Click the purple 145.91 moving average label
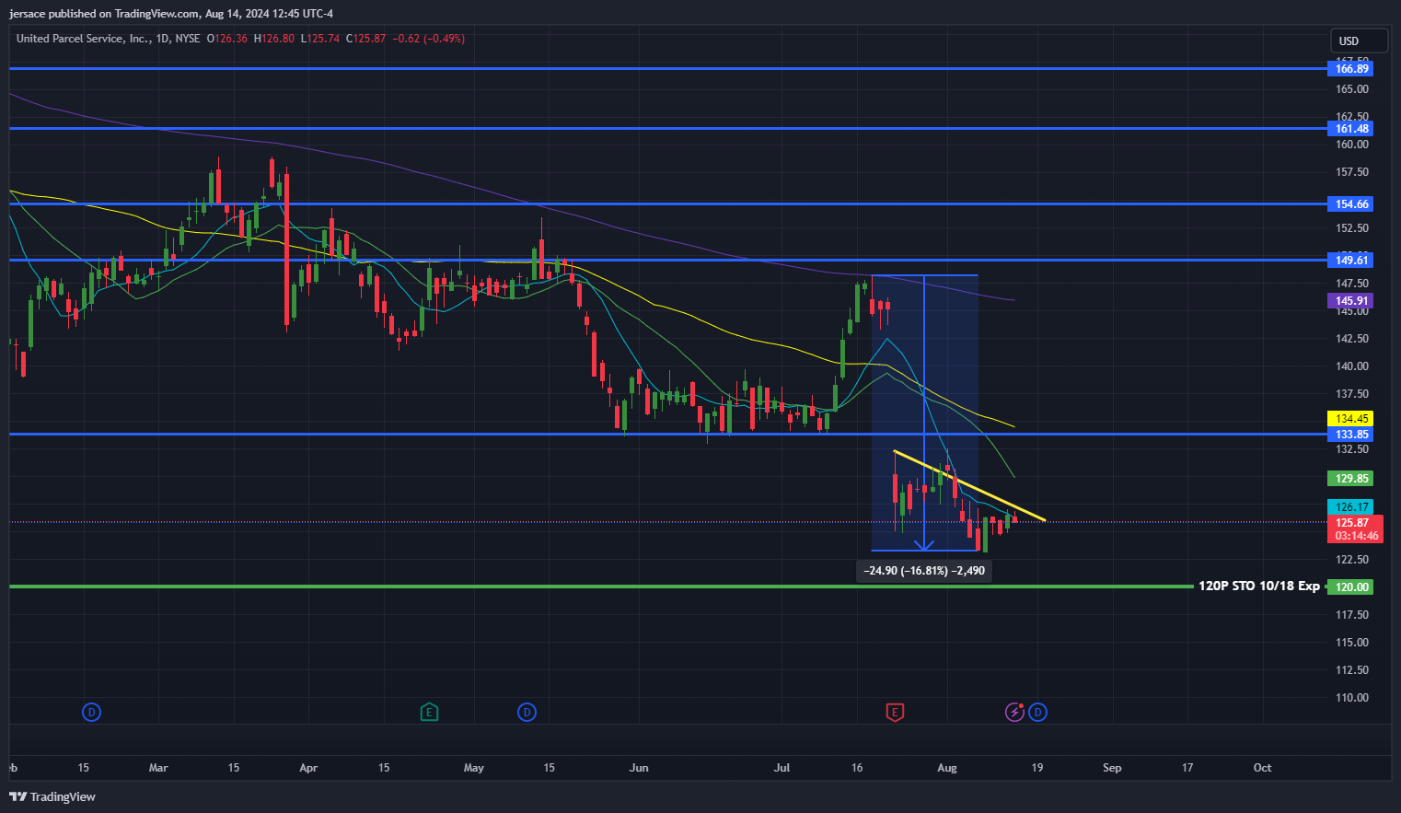1401x813 pixels. click(x=1351, y=300)
